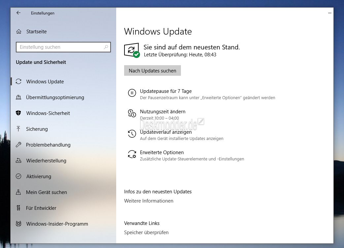Open the Weitere Informationen link
Screen dimensions: 344x248
[x=149, y=201]
